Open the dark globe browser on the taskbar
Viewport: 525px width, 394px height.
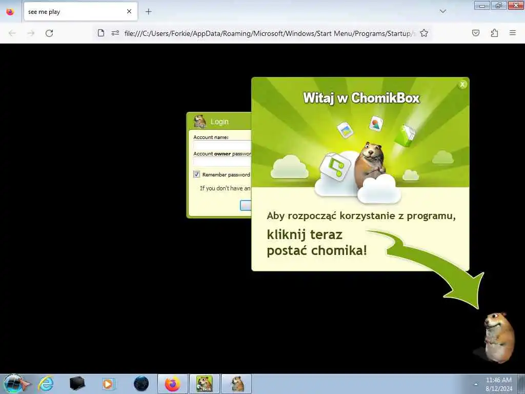point(141,384)
